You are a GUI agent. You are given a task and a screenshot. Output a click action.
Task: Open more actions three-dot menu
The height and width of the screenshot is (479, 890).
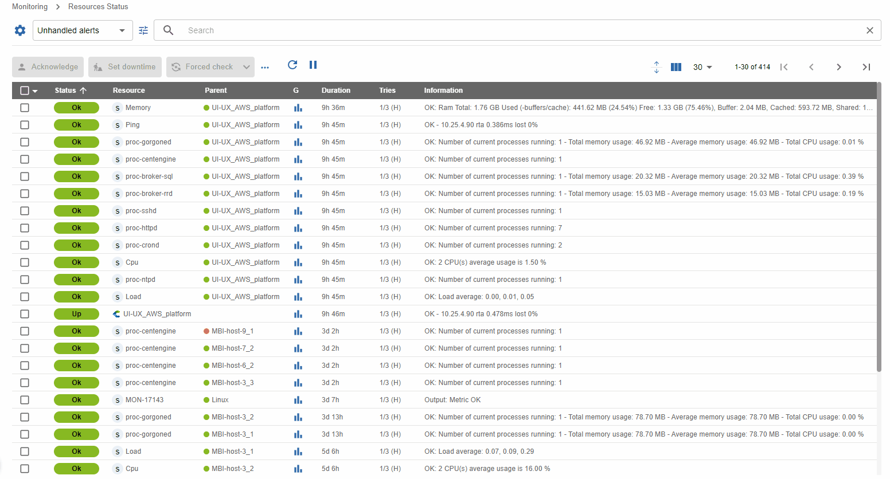265,67
